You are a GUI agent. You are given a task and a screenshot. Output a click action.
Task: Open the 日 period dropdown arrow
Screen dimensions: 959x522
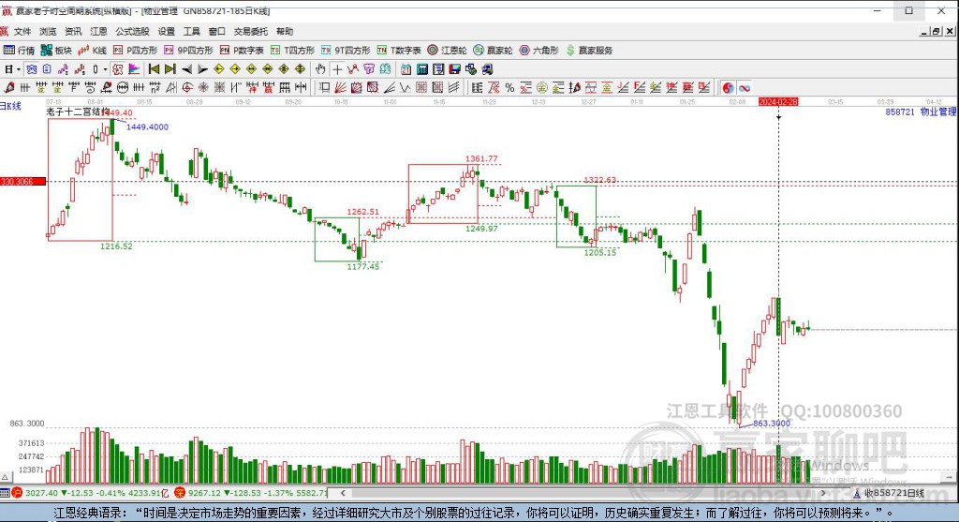19,69
